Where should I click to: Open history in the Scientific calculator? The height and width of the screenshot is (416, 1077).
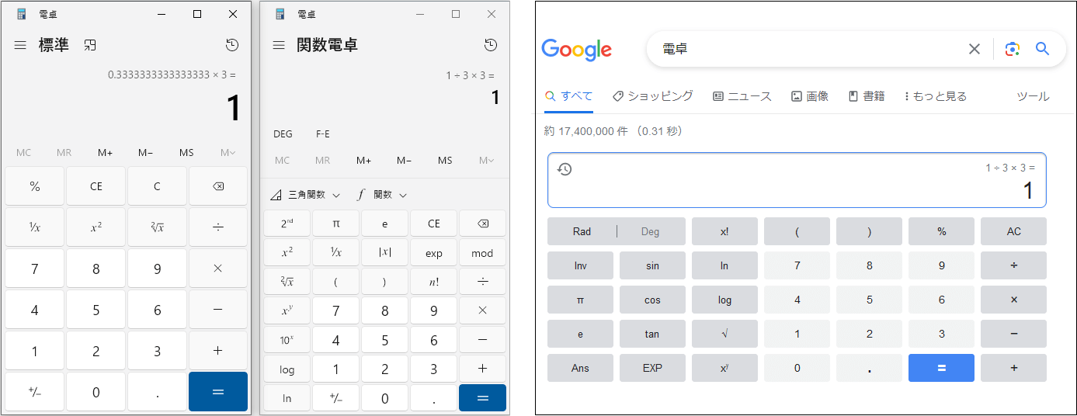point(490,45)
